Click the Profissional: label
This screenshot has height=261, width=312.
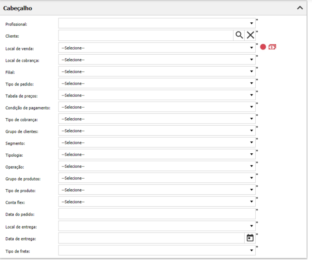pos(16,25)
